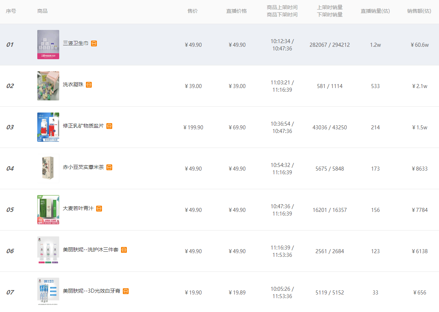
Task: Open the 修正乳矿物质盐片 product thumbnail
Action: [x=48, y=127]
